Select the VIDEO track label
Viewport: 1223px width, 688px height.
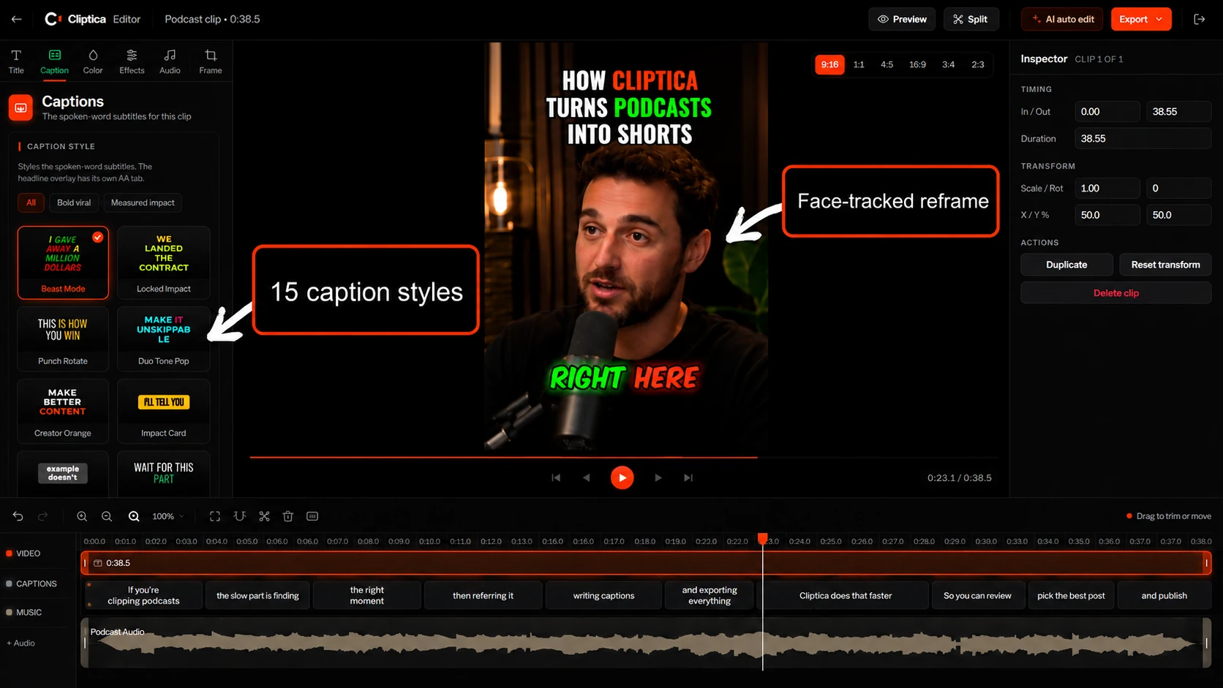23,553
